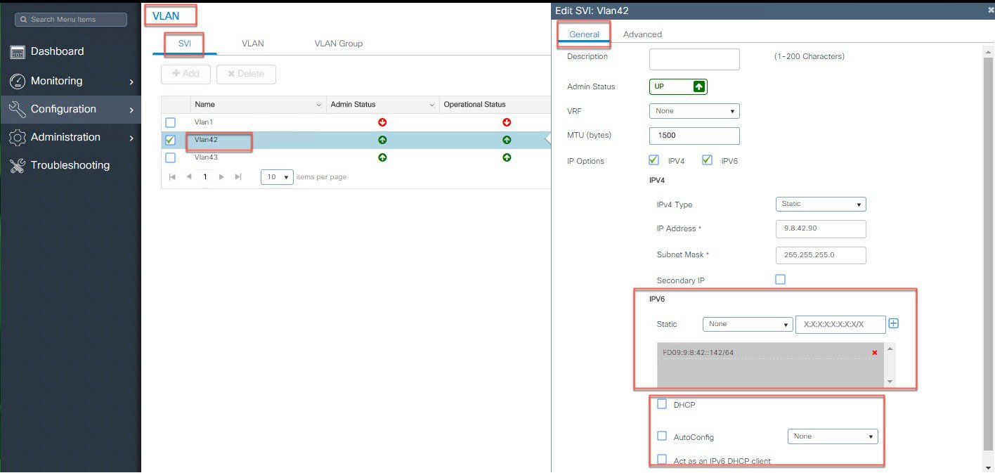Screen dimensions: 995x473
Task: Open the items per page dropdown
Action: (277, 177)
